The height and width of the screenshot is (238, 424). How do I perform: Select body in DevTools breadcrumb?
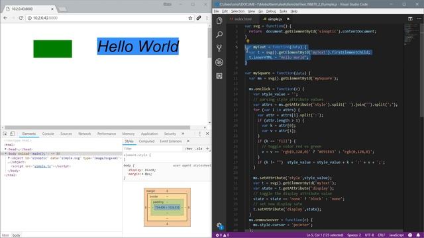(x=16, y=235)
